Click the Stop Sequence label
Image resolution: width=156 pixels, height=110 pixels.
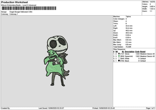point(119,49)
